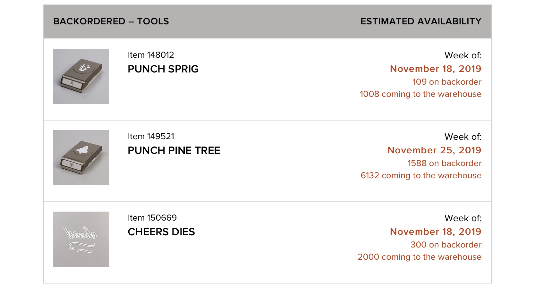This screenshot has width=535, height=294.
Task: Select the CHEERS DIES product title
Action: tap(161, 232)
